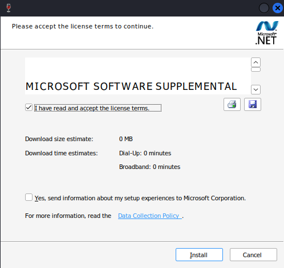
Task: Click the "Dial-Up: 0 minutes" estimate
Action: pyautogui.click(x=145, y=153)
